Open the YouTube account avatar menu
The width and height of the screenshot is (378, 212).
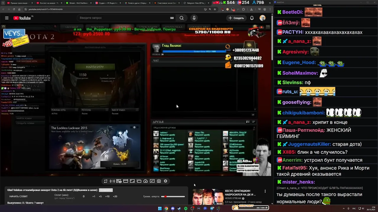point(263,18)
